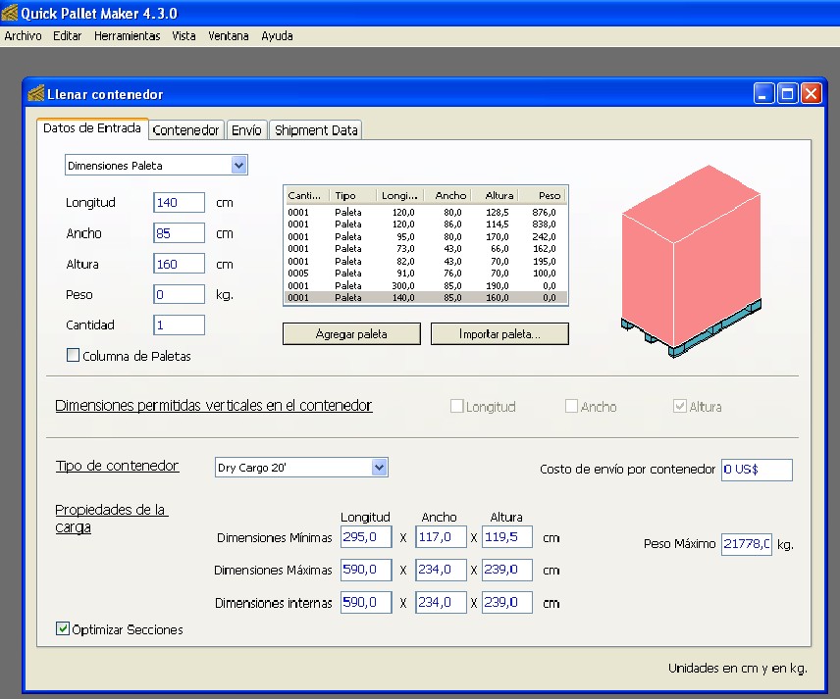Click Dimensiones Mínimas Altura field 119,5
The width and height of the screenshot is (840, 699).
tap(507, 537)
